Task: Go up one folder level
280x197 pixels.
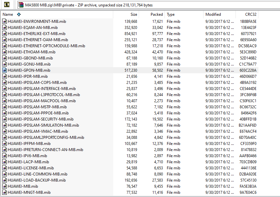Action: click(7, 4)
